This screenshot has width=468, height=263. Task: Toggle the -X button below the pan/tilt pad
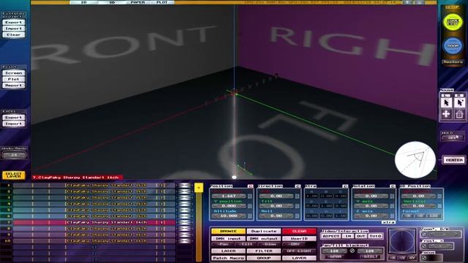click(393, 258)
